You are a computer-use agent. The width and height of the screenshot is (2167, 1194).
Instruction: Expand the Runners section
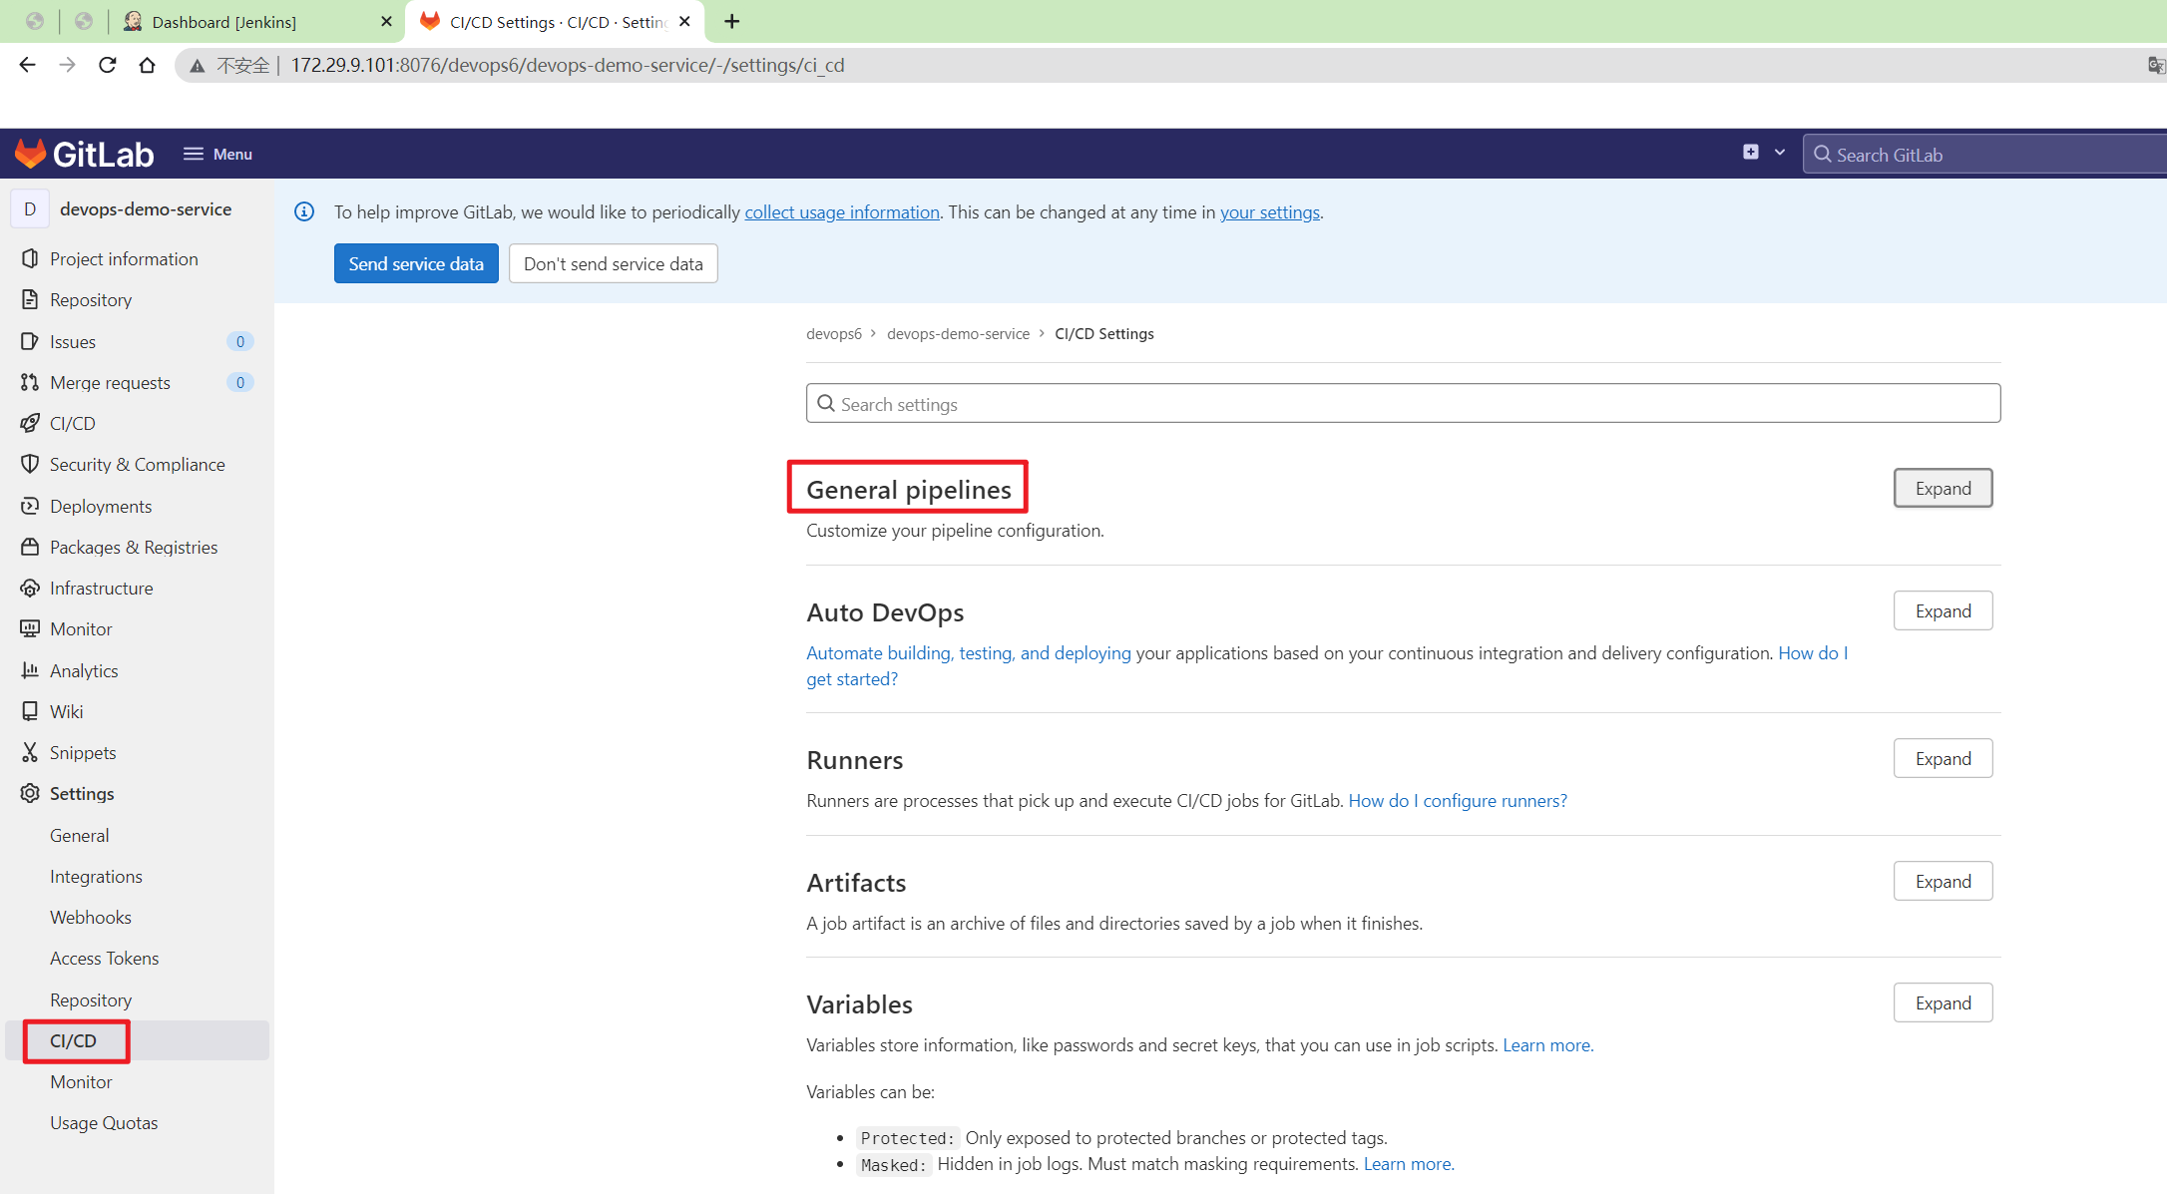coord(1942,758)
